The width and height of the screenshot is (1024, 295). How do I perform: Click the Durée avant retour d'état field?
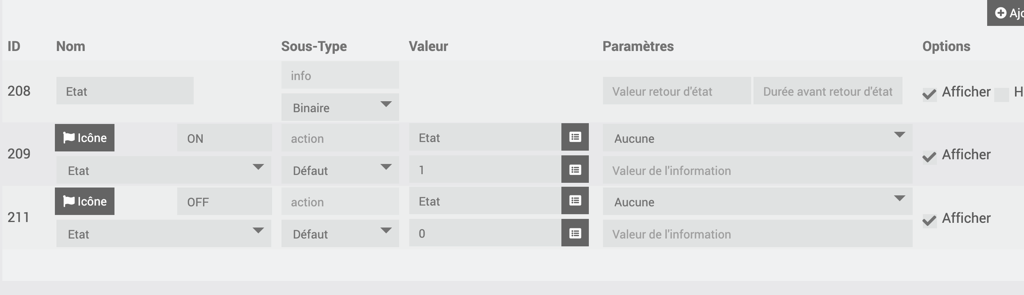[x=828, y=91]
